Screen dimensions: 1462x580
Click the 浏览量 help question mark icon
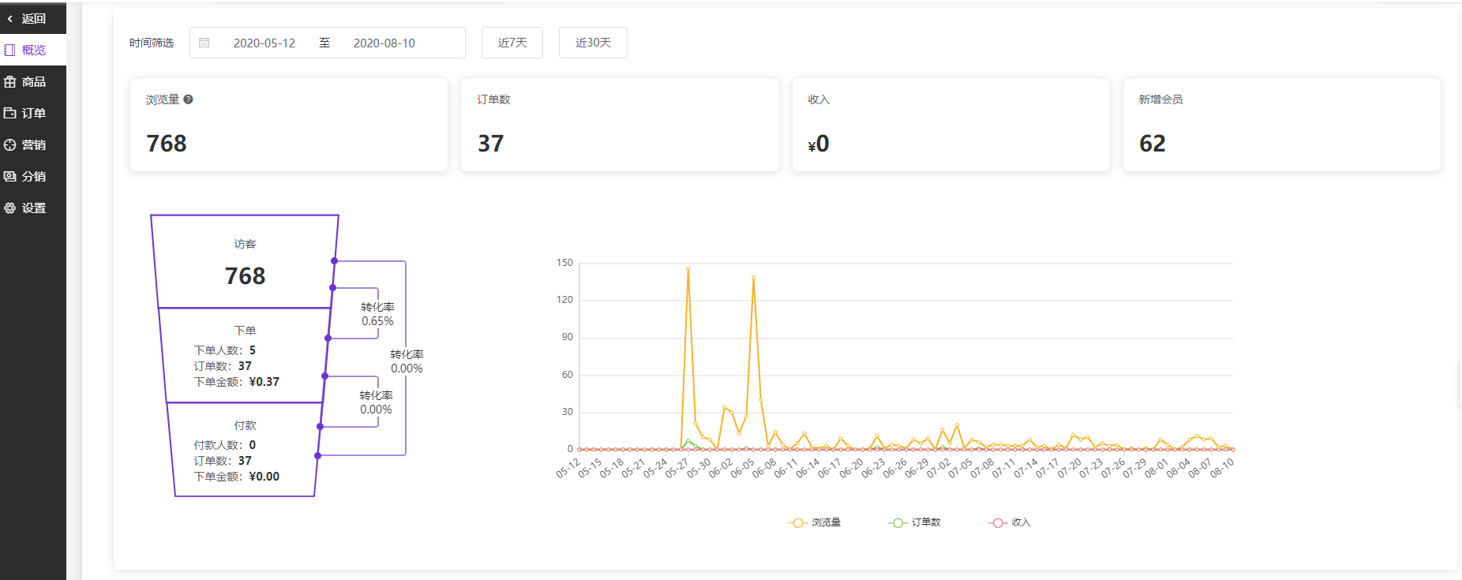188,99
